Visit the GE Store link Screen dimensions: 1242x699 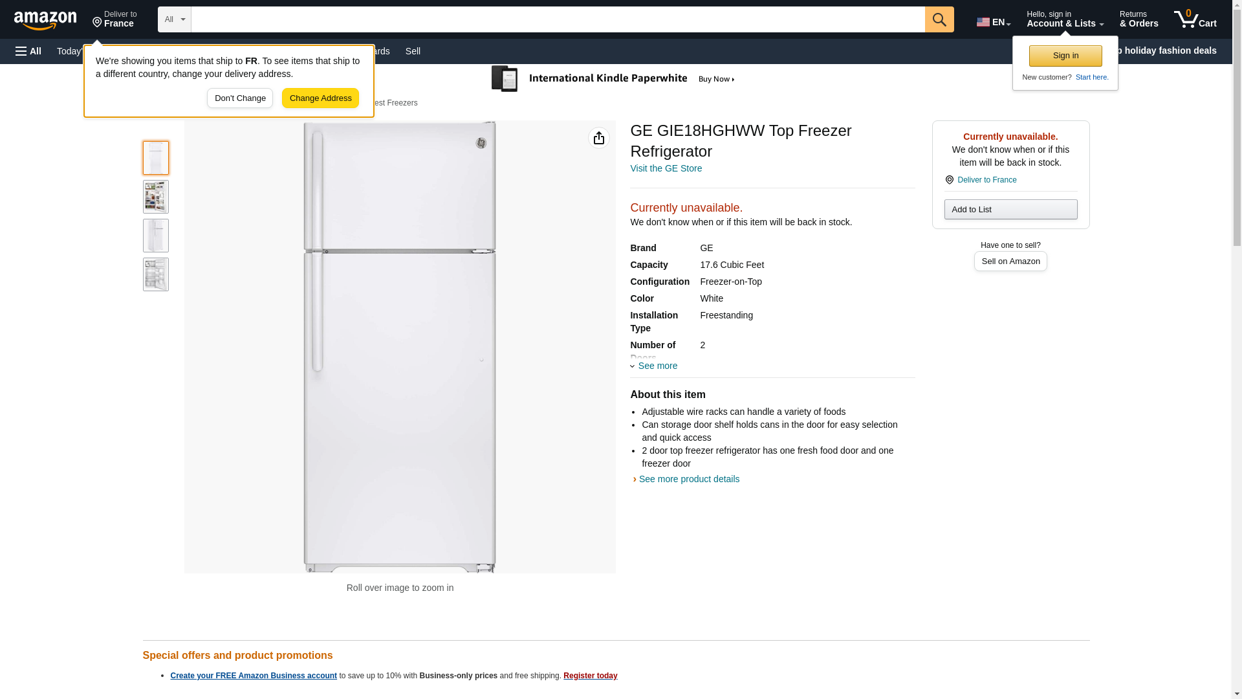coord(666,168)
